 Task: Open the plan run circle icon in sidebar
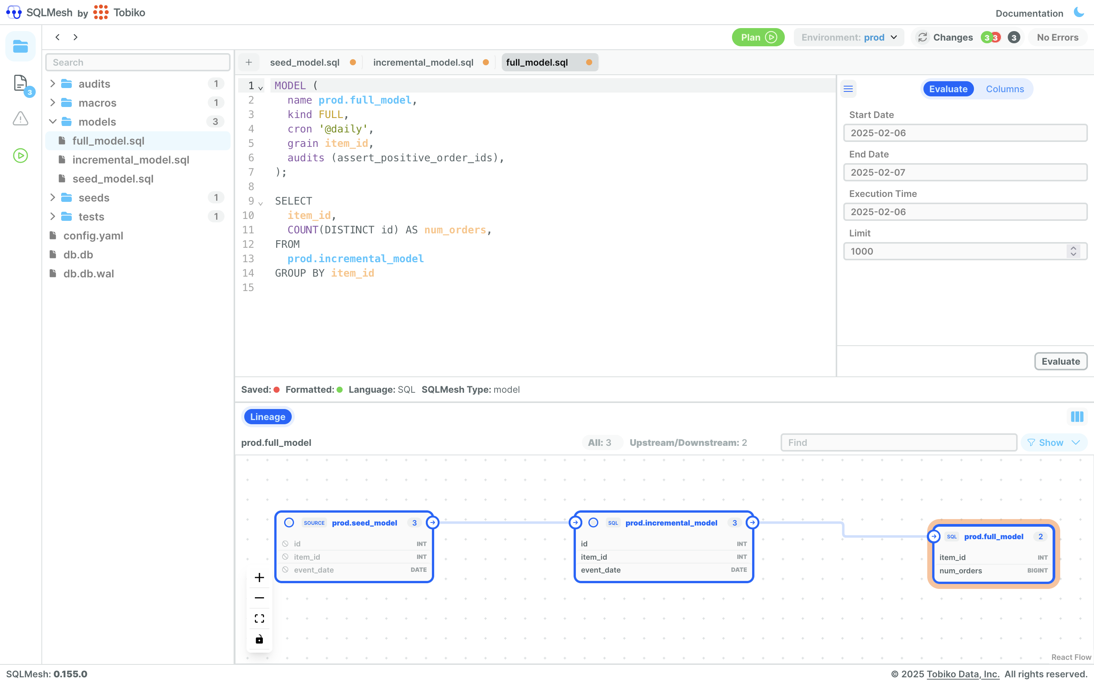[x=21, y=156]
